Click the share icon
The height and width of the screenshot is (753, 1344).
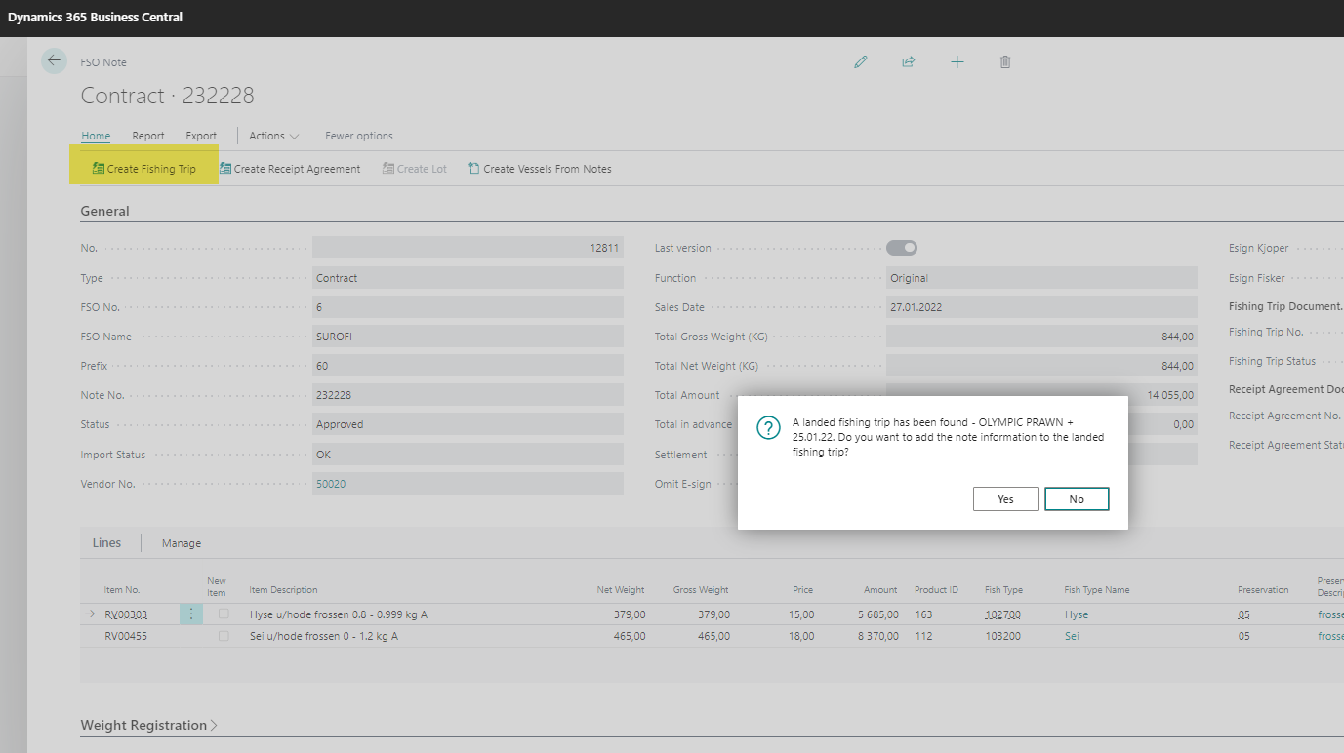click(x=908, y=62)
